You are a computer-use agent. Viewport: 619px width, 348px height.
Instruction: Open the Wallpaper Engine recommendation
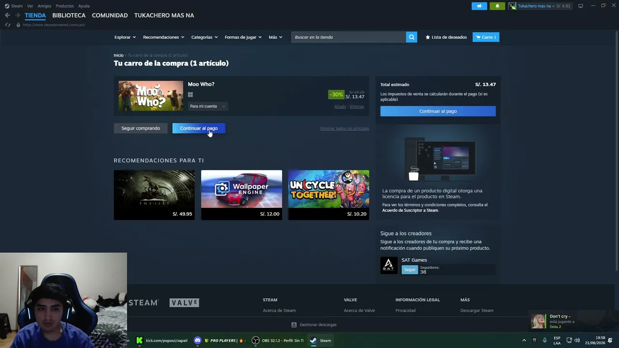click(241, 195)
